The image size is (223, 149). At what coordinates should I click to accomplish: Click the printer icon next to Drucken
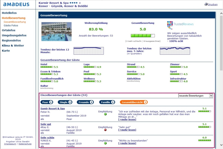pyautogui.click(x=206, y=4)
